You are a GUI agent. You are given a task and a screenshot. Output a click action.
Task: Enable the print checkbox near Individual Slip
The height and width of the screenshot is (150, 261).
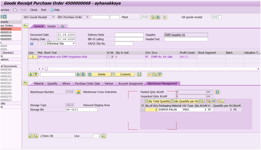(40, 44)
